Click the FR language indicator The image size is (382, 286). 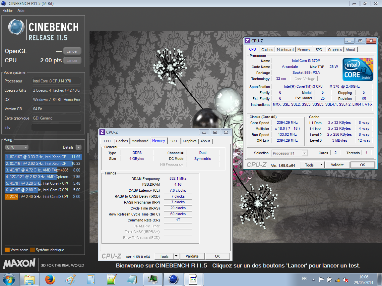304,279
